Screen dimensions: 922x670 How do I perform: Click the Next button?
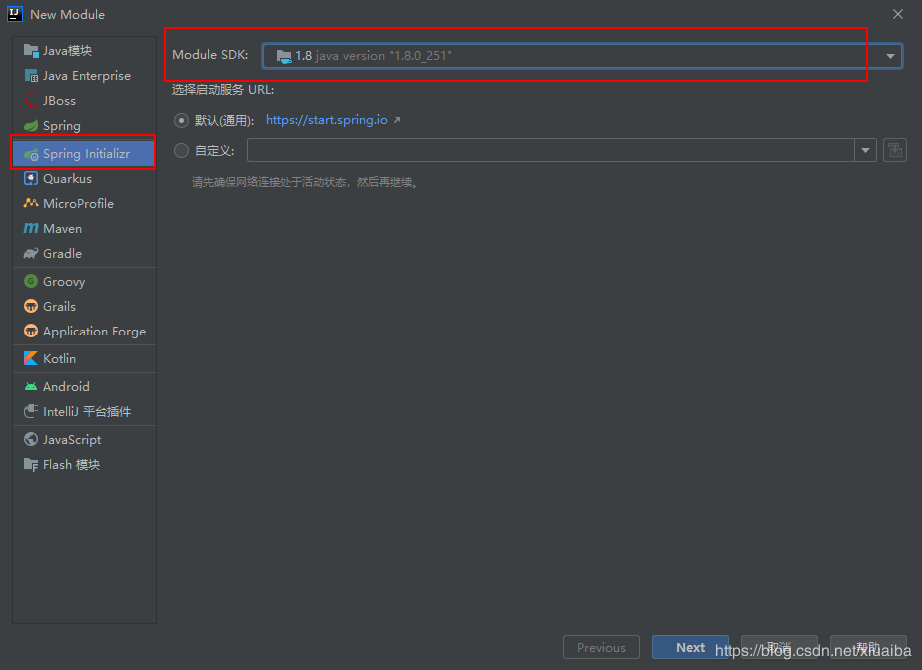(x=690, y=647)
